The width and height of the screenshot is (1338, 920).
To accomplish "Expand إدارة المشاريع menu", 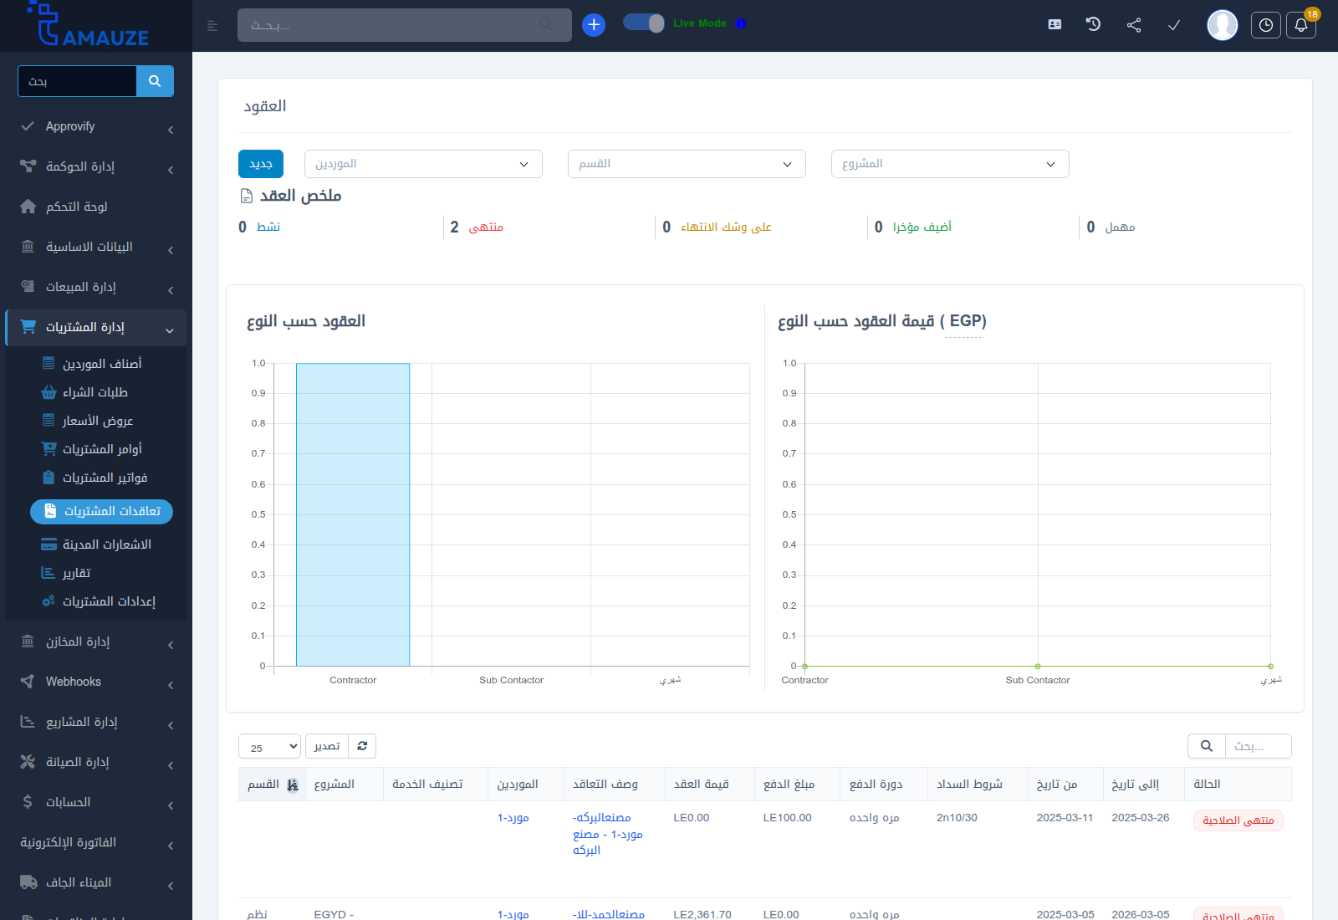I will coord(96,722).
